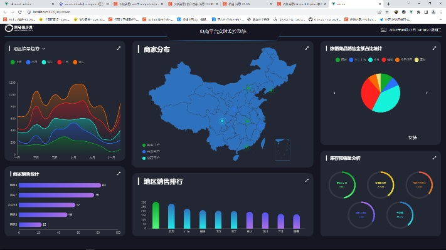Open the Chrome three-dot menu
The height and width of the screenshot is (250, 446).
[x=441, y=12]
